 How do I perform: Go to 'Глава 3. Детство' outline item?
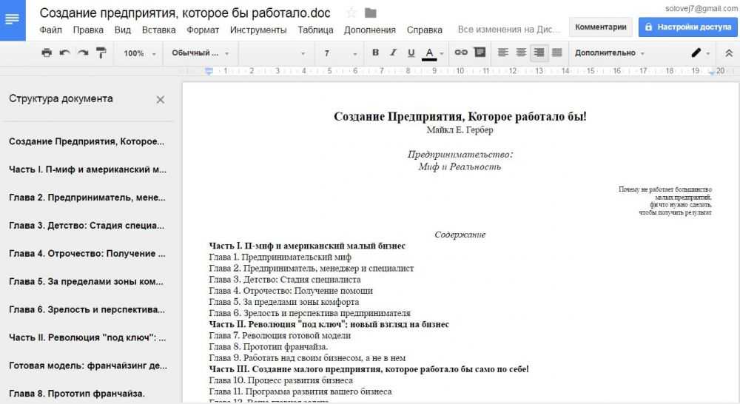pos(87,225)
